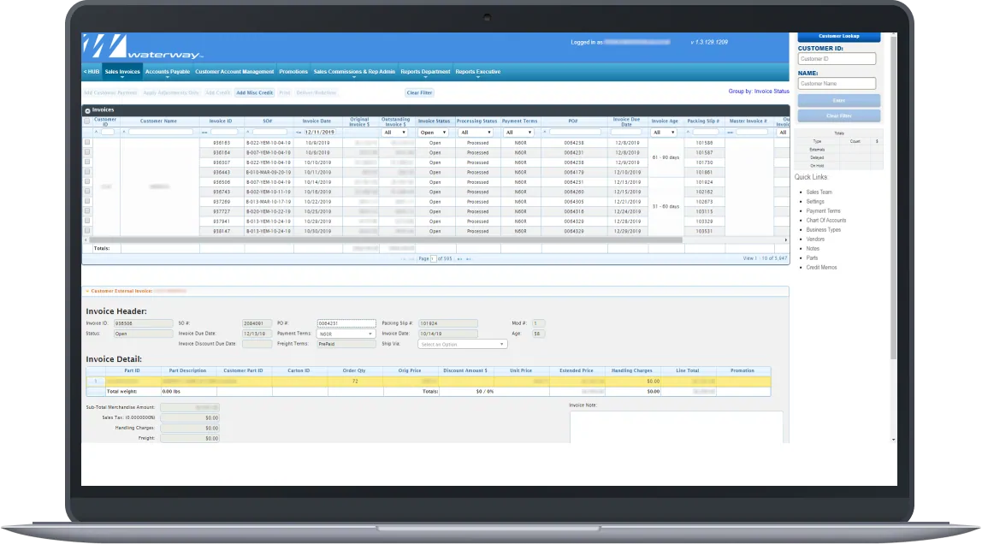Focus the Customer Name lookup field
The width and height of the screenshot is (982, 544).
coord(837,83)
